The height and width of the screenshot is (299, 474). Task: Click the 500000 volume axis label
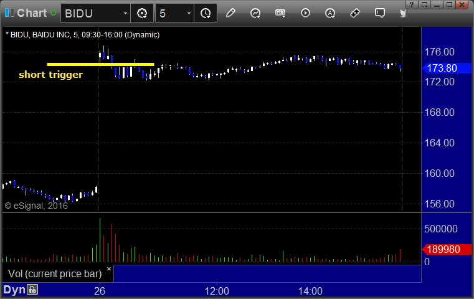[441, 229]
